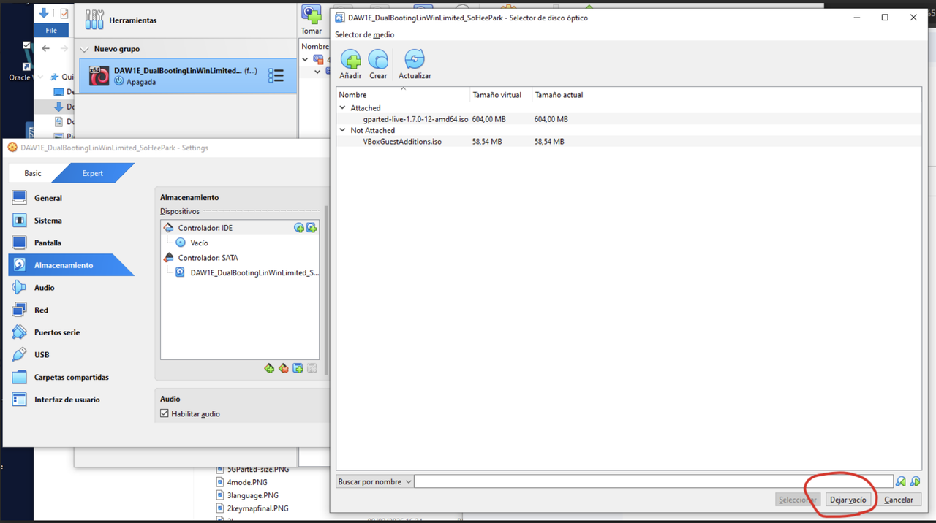Click the Dejar vacío button
Screen dimensions: 936x523
tap(848, 500)
